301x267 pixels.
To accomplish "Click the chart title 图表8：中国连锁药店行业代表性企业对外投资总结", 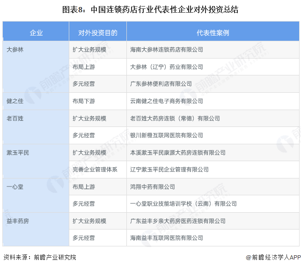I will coord(150,10).
